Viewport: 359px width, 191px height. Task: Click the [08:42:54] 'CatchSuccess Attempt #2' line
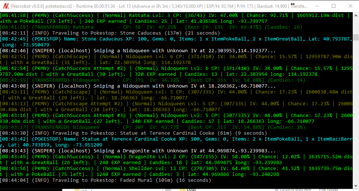176,71
